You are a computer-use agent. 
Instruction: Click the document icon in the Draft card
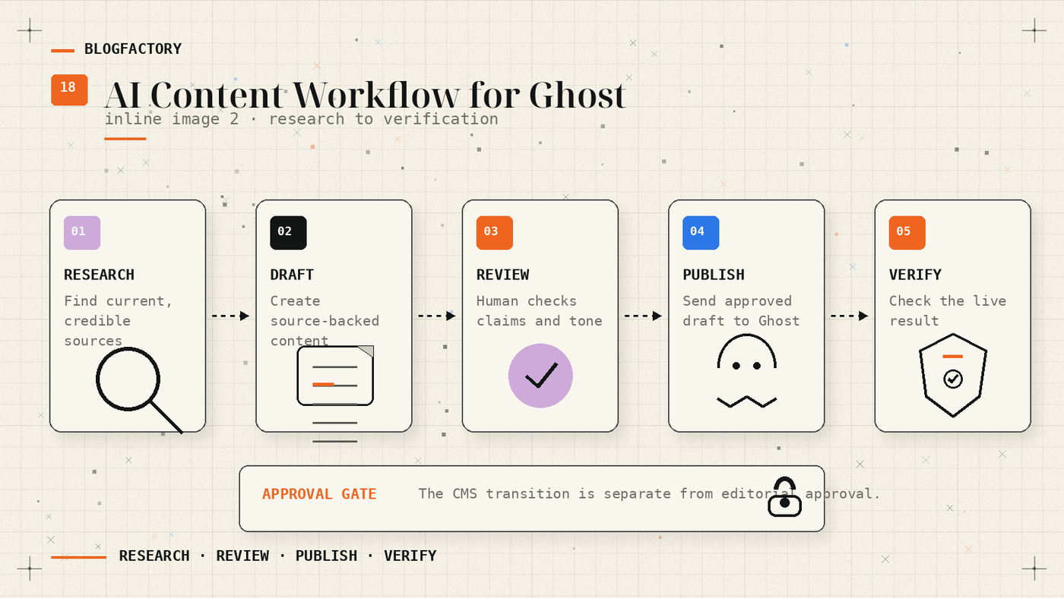click(335, 394)
